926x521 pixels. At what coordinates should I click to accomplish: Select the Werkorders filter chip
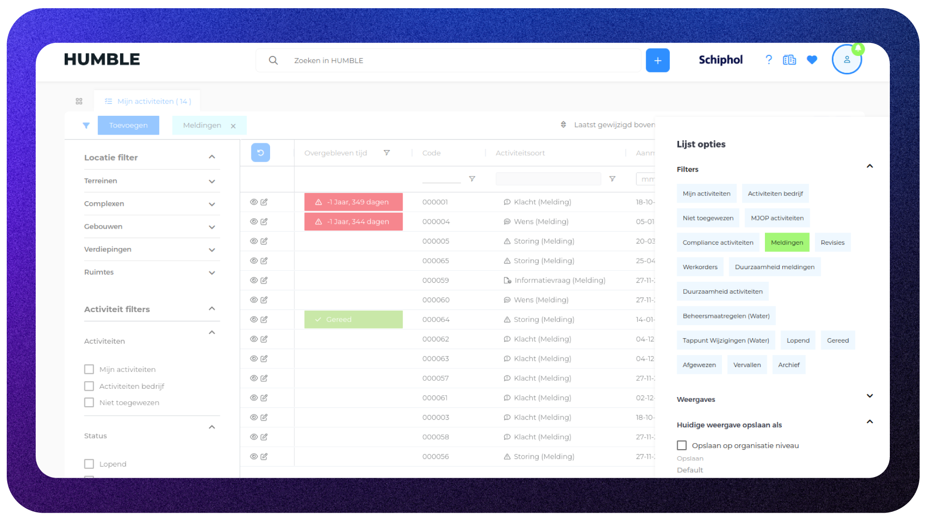(x=700, y=267)
